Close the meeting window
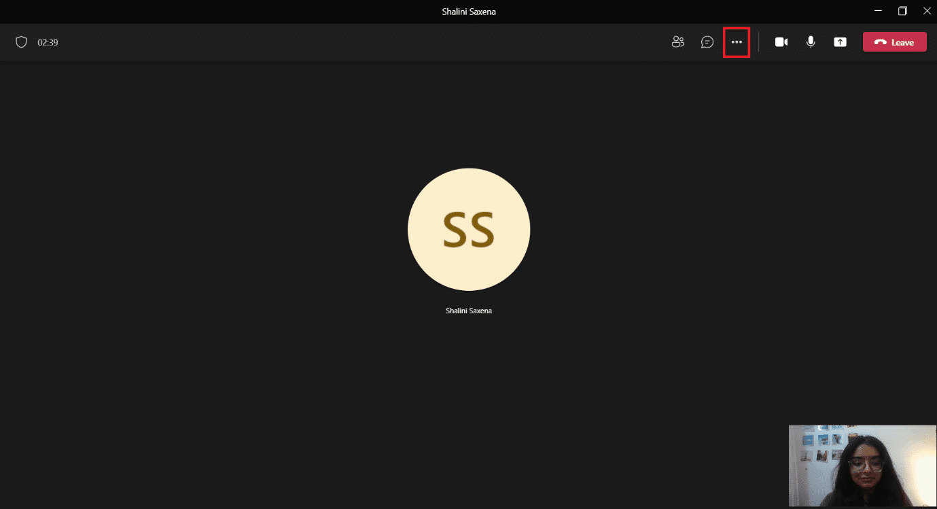Image resolution: width=937 pixels, height=509 pixels. coord(928,11)
